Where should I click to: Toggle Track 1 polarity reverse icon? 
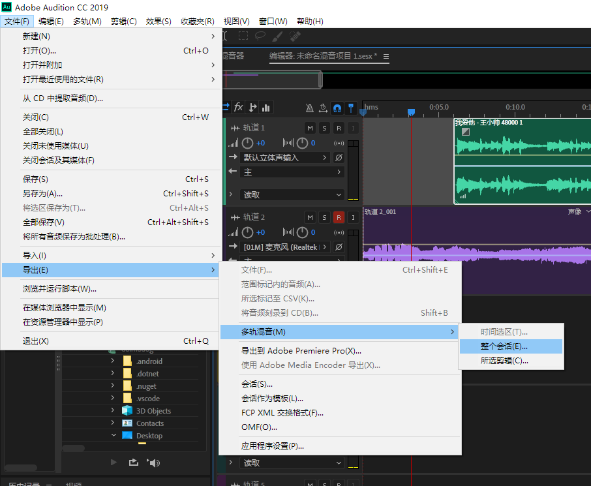coord(339,158)
